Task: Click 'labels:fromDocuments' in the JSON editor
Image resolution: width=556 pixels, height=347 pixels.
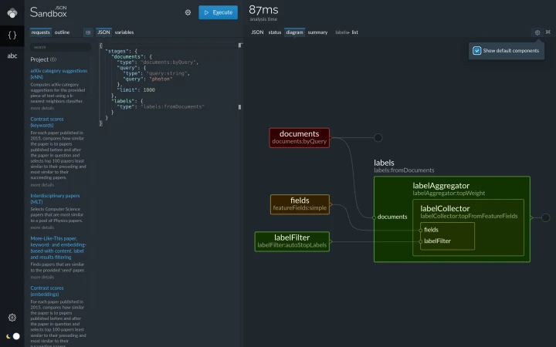Action: pyautogui.click(x=172, y=106)
